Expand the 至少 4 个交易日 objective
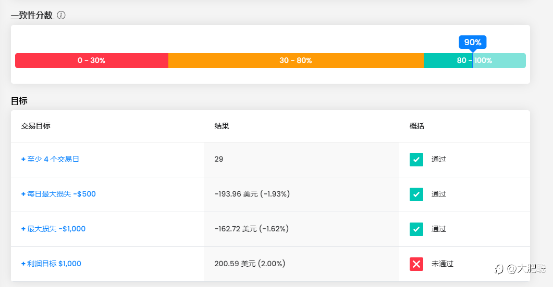 pos(50,159)
